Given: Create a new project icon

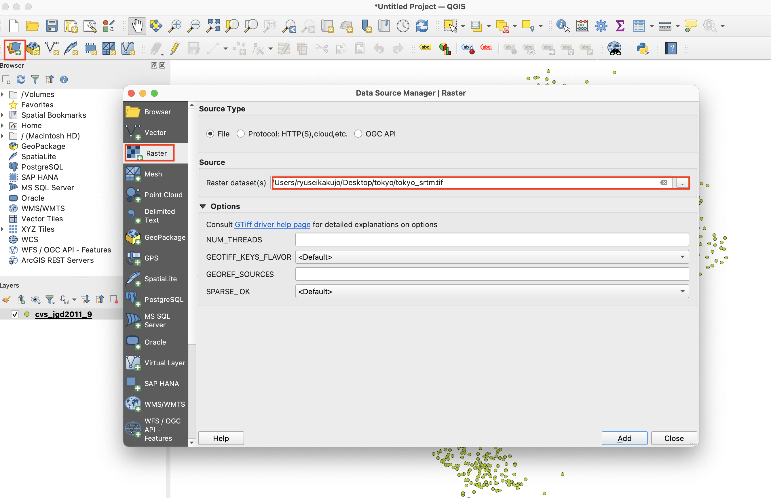Looking at the screenshot, I should pos(14,26).
